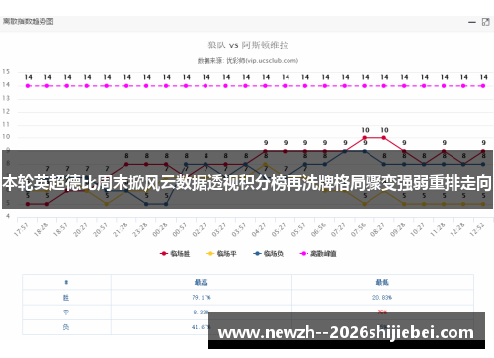Viewport: 494px width, 358px height.
Task: Toggle the blue 临场负 legend series
Action: pos(268,253)
